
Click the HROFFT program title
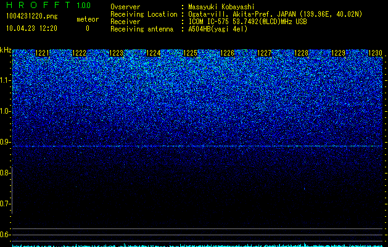pos(38,5)
